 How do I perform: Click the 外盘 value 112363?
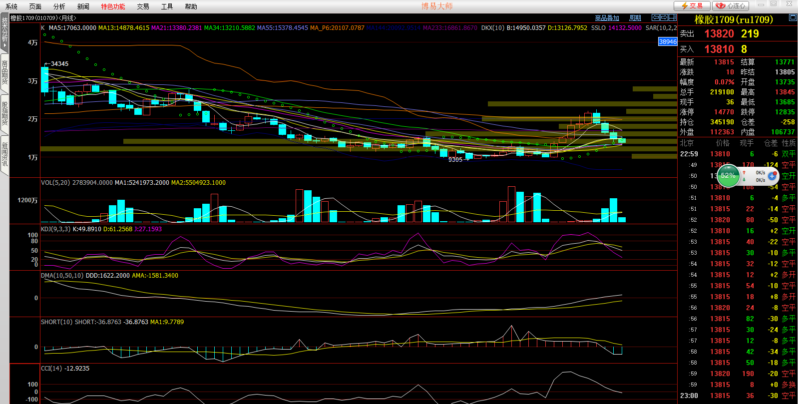(x=722, y=132)
